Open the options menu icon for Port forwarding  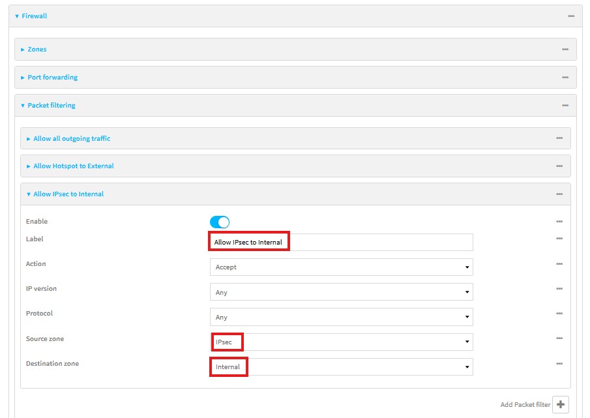click(x=565, y=78)
